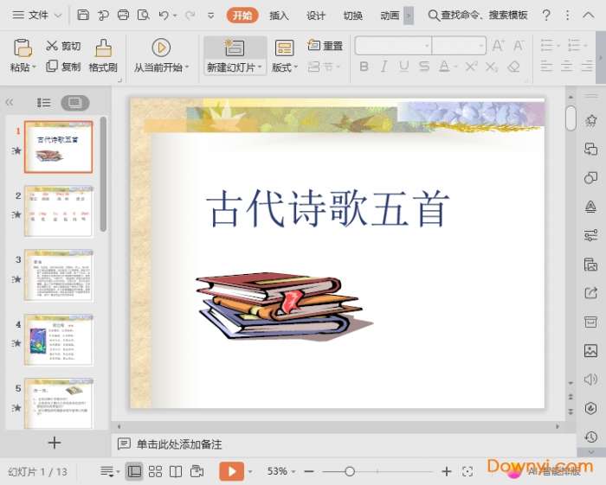Click the 查找命令、搜索模板 search box
The width and height of the screenshot is (606, 485).
[x=479, y=15]
